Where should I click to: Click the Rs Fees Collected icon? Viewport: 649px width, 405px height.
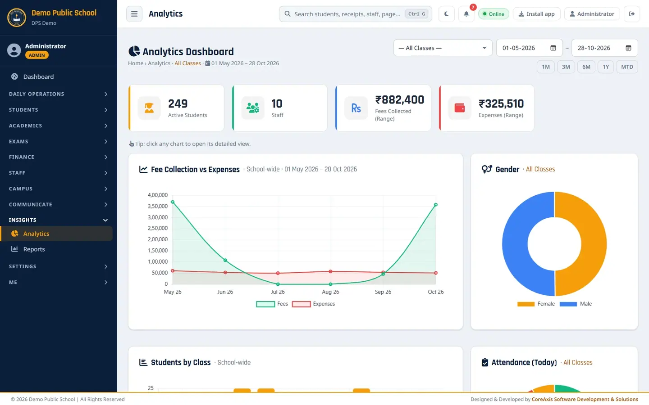[356, 108]
